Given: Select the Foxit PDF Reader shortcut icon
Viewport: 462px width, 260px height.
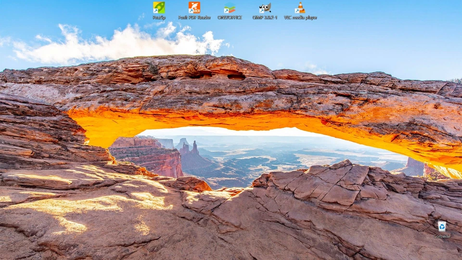Looking at the screenshot, I should click(x=194, y=8).
